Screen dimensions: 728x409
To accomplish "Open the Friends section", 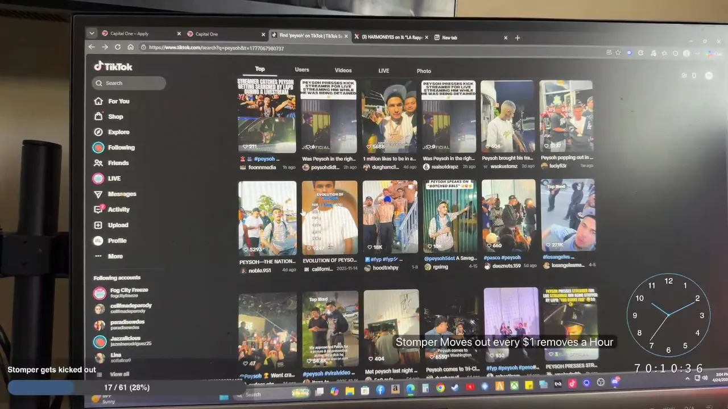I will click(x=111, y=163).
